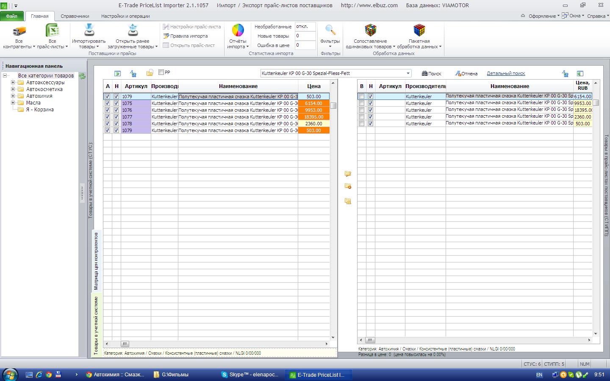This screenshot has width=610, height=381.
Task: Click the Производитель column header in the right table
Action: pos(425,86)
